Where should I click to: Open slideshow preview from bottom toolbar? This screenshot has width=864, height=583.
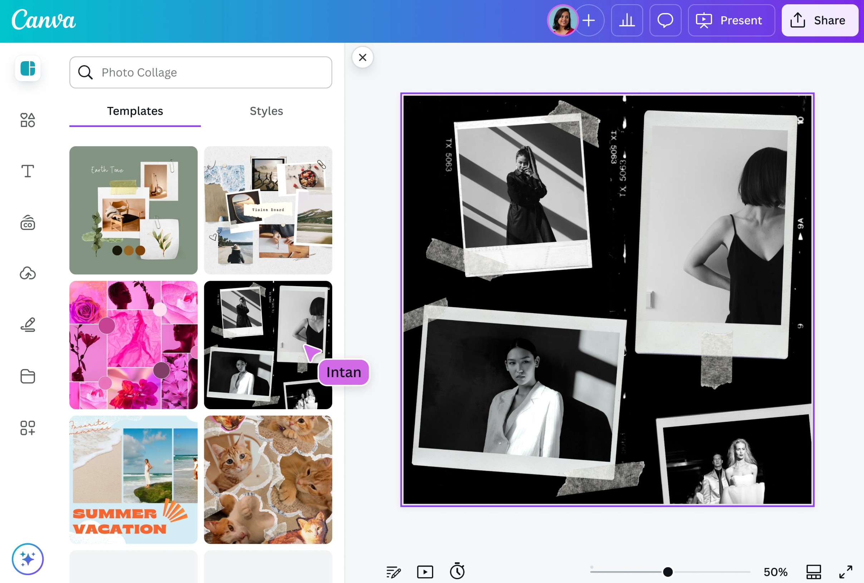(x=425, y=572)
